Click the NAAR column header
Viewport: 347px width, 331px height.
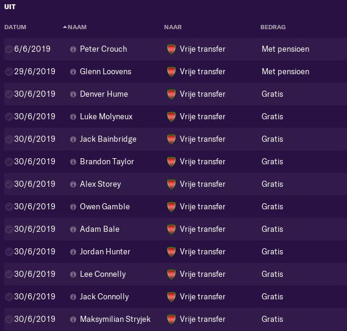point(173,27)
